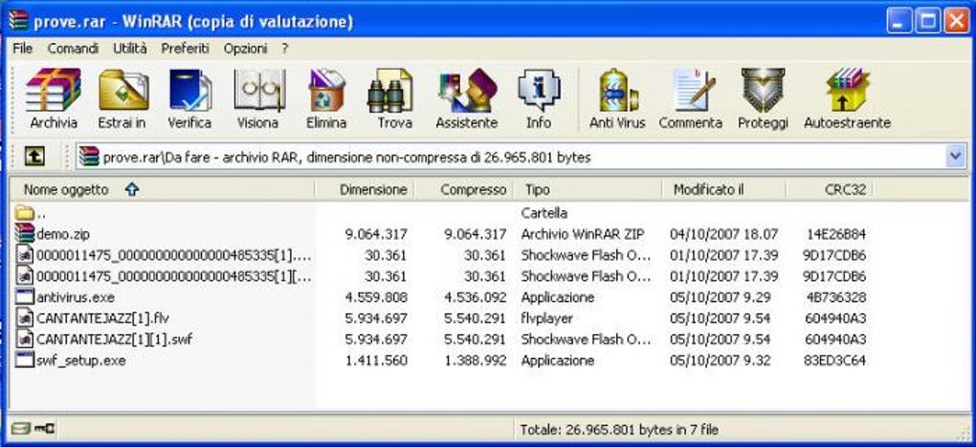
Task: Click the 'Archivio WinRAR ZIP' type cell
Action: pyautogui.click(x=583, y=234)
